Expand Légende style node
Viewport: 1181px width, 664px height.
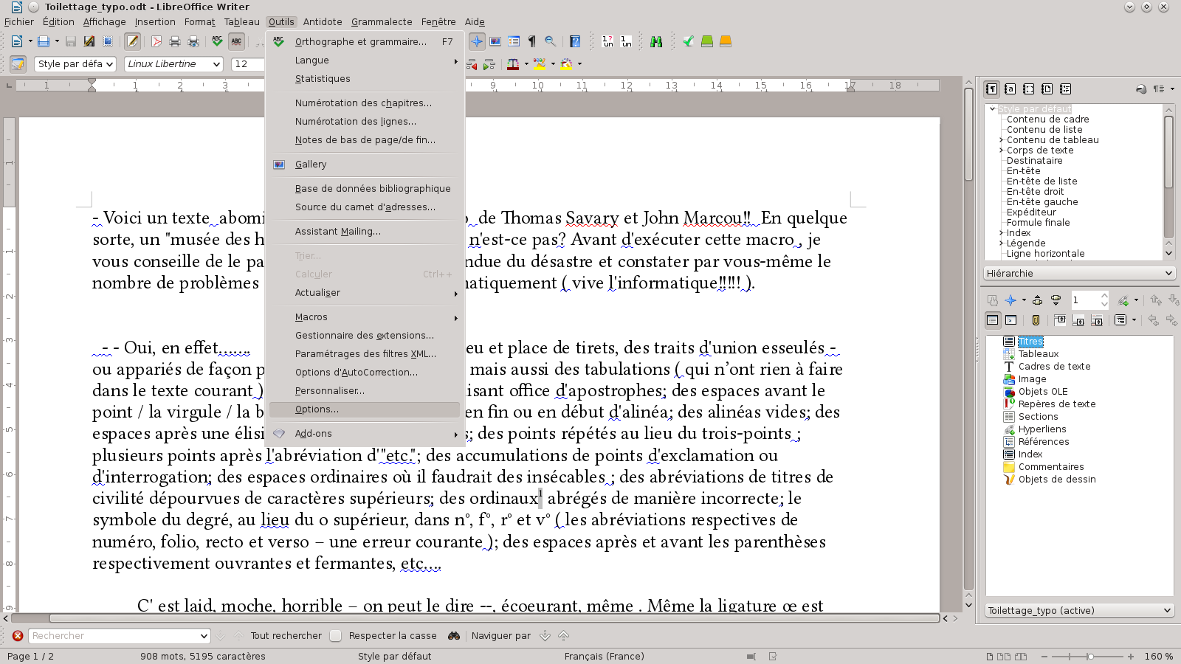tap(1002, 243)
